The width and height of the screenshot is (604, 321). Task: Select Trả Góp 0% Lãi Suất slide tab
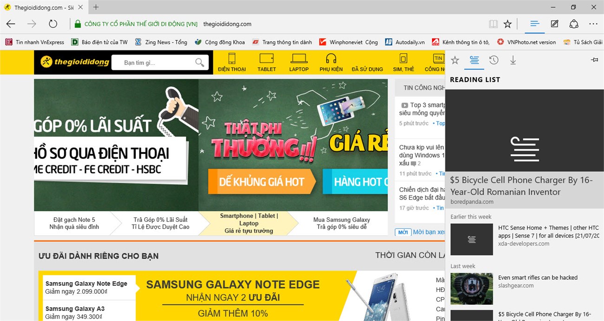coord(161,223)
